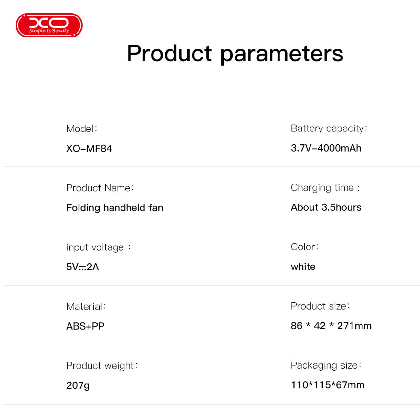Click the "Folding handheld fan" text
This screenshot has height=420, width=420.
115,207
